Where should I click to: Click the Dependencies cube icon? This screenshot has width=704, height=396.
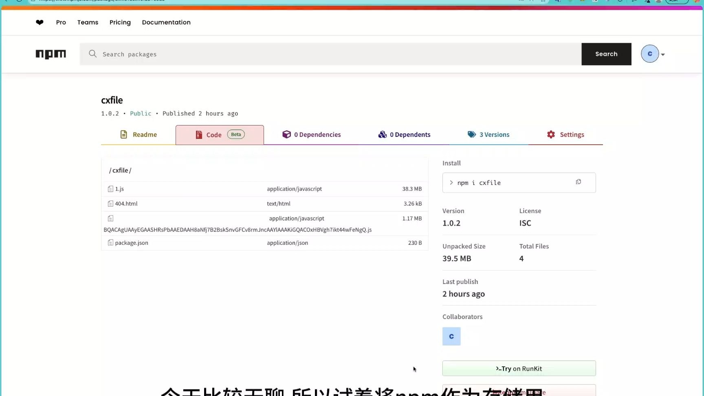tap(286, 134)
